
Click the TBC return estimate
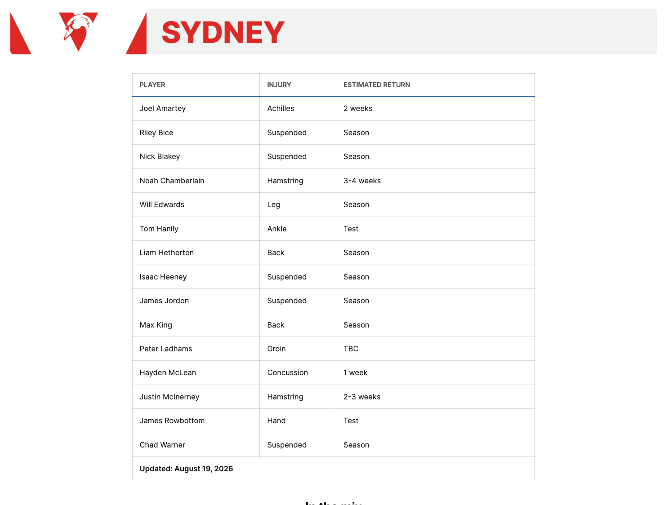351,349
